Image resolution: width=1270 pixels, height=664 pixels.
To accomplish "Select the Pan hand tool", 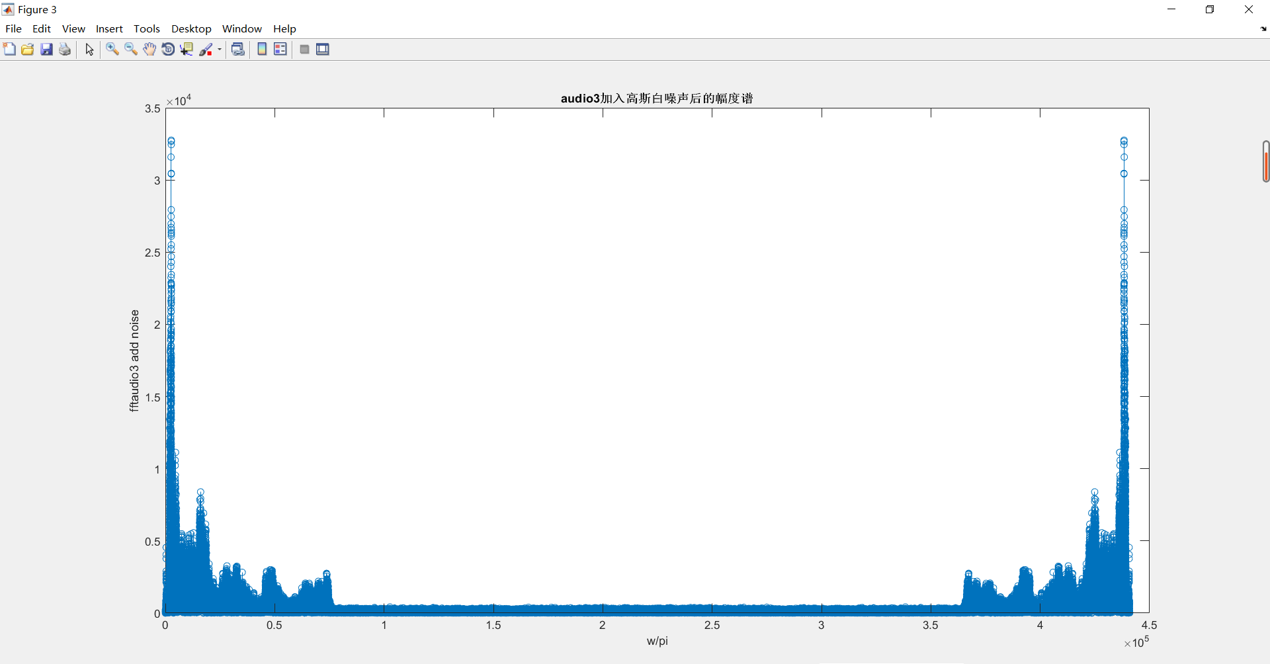I will [149, 50].
